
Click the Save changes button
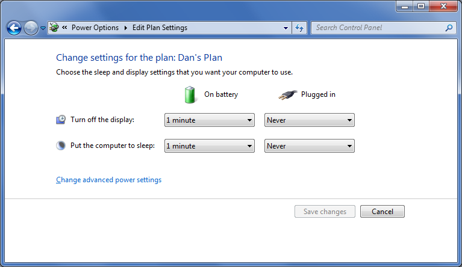click(x=325, y=212)
